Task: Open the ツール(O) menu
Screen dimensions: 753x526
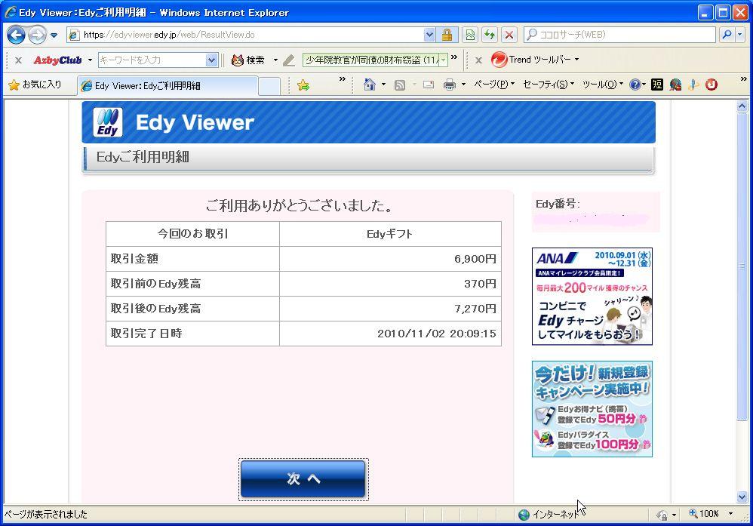Action: (603, 85)
